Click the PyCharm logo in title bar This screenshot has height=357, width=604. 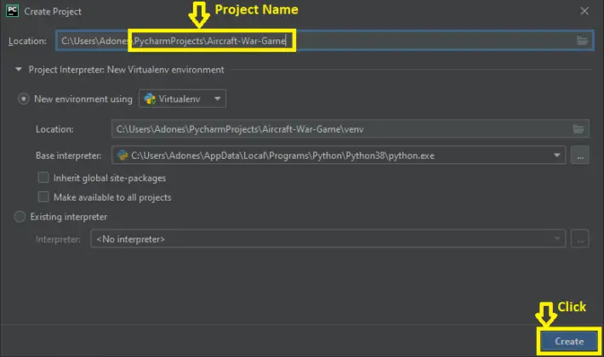12,10
